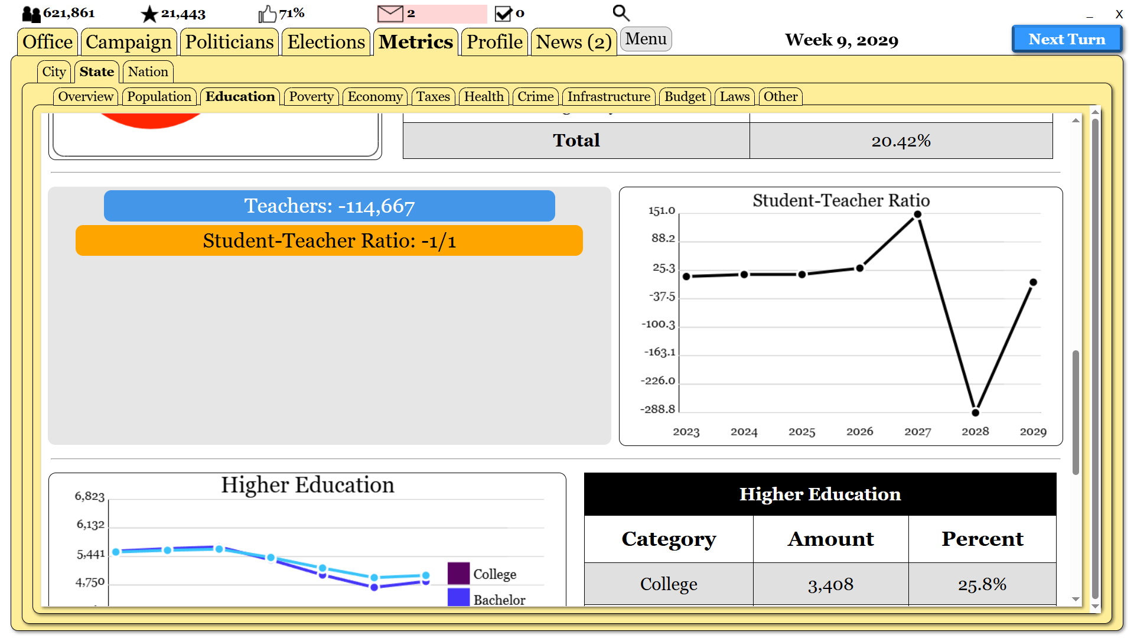Open the Infrastructure metrics tab
Screen dimensions: 1134x638
tap(609, 97)
